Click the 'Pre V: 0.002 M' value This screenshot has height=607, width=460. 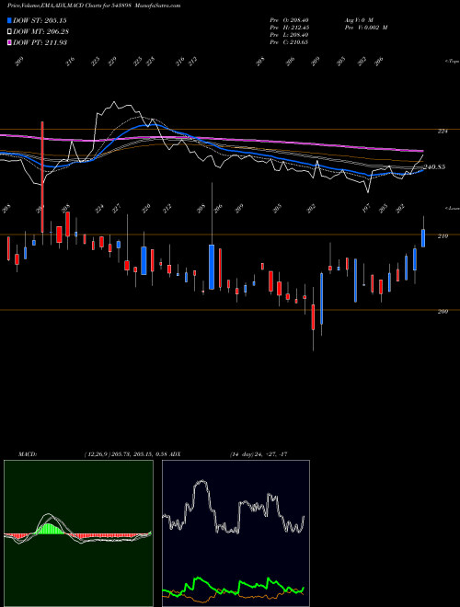[365, 28]
